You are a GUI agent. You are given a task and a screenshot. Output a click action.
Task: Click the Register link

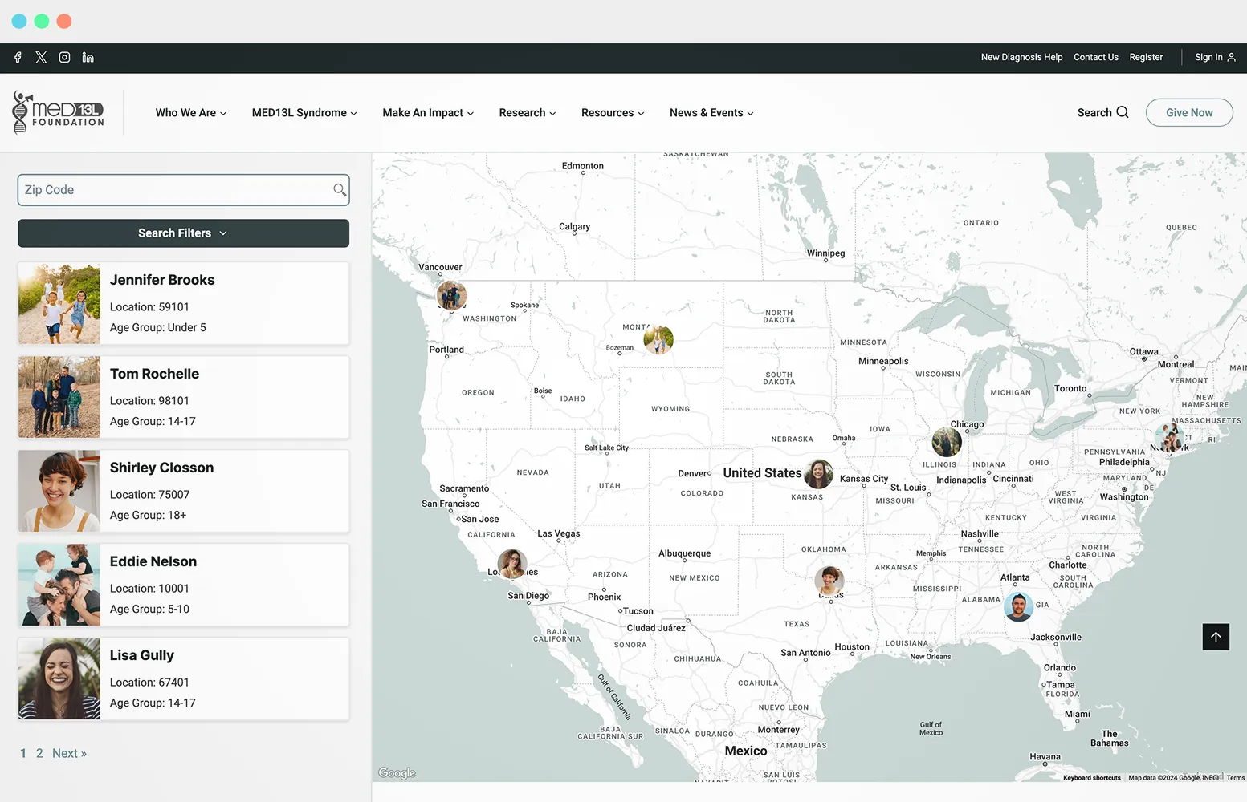click(1146, 57)
